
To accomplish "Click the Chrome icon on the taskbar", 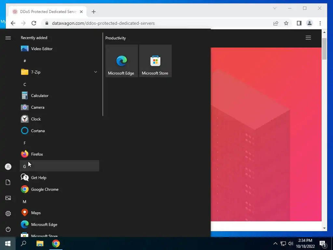I will [x=56, y=243].
